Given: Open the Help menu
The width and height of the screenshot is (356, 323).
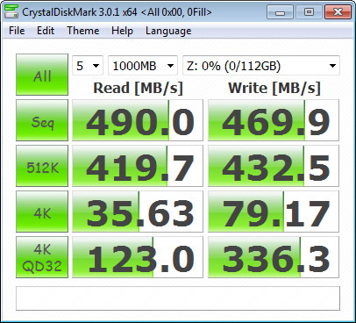Looking at the screenshot, I should pyautogui.click(x=122, y=31).
